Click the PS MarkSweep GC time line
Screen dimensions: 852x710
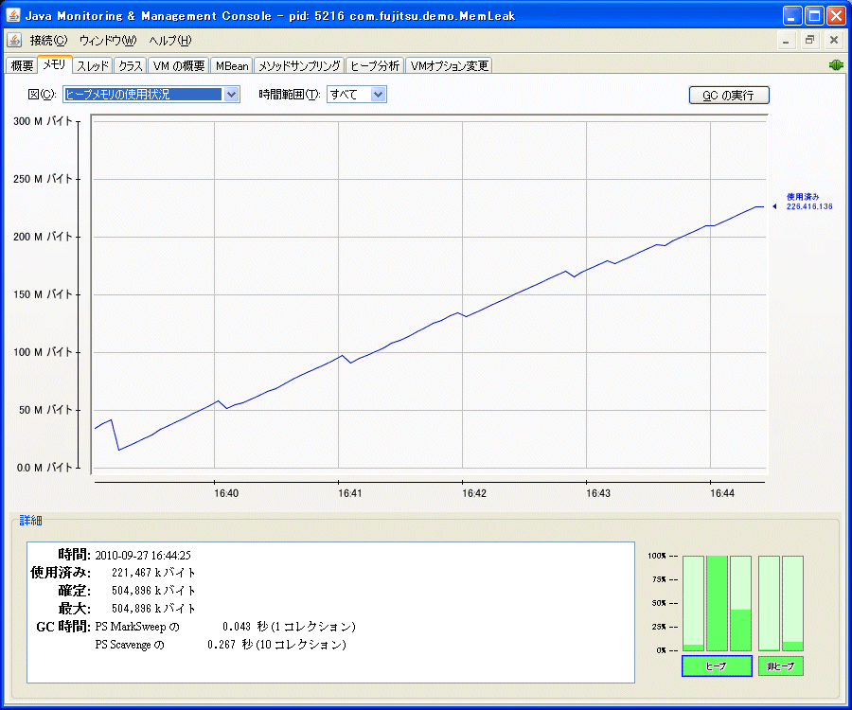point(225,627)
